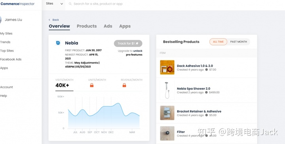Open the Nebia Spa Shower thumbnail
The height and width of the screenshot is (144, 285).
(x=167, y=90)
